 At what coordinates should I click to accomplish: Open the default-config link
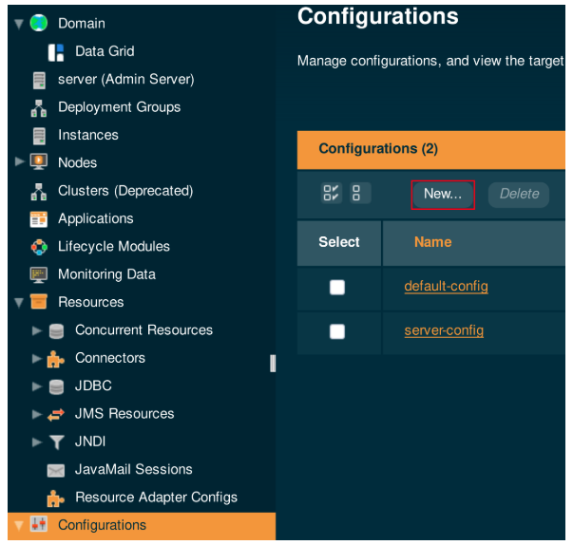click(x=446, y=286)
